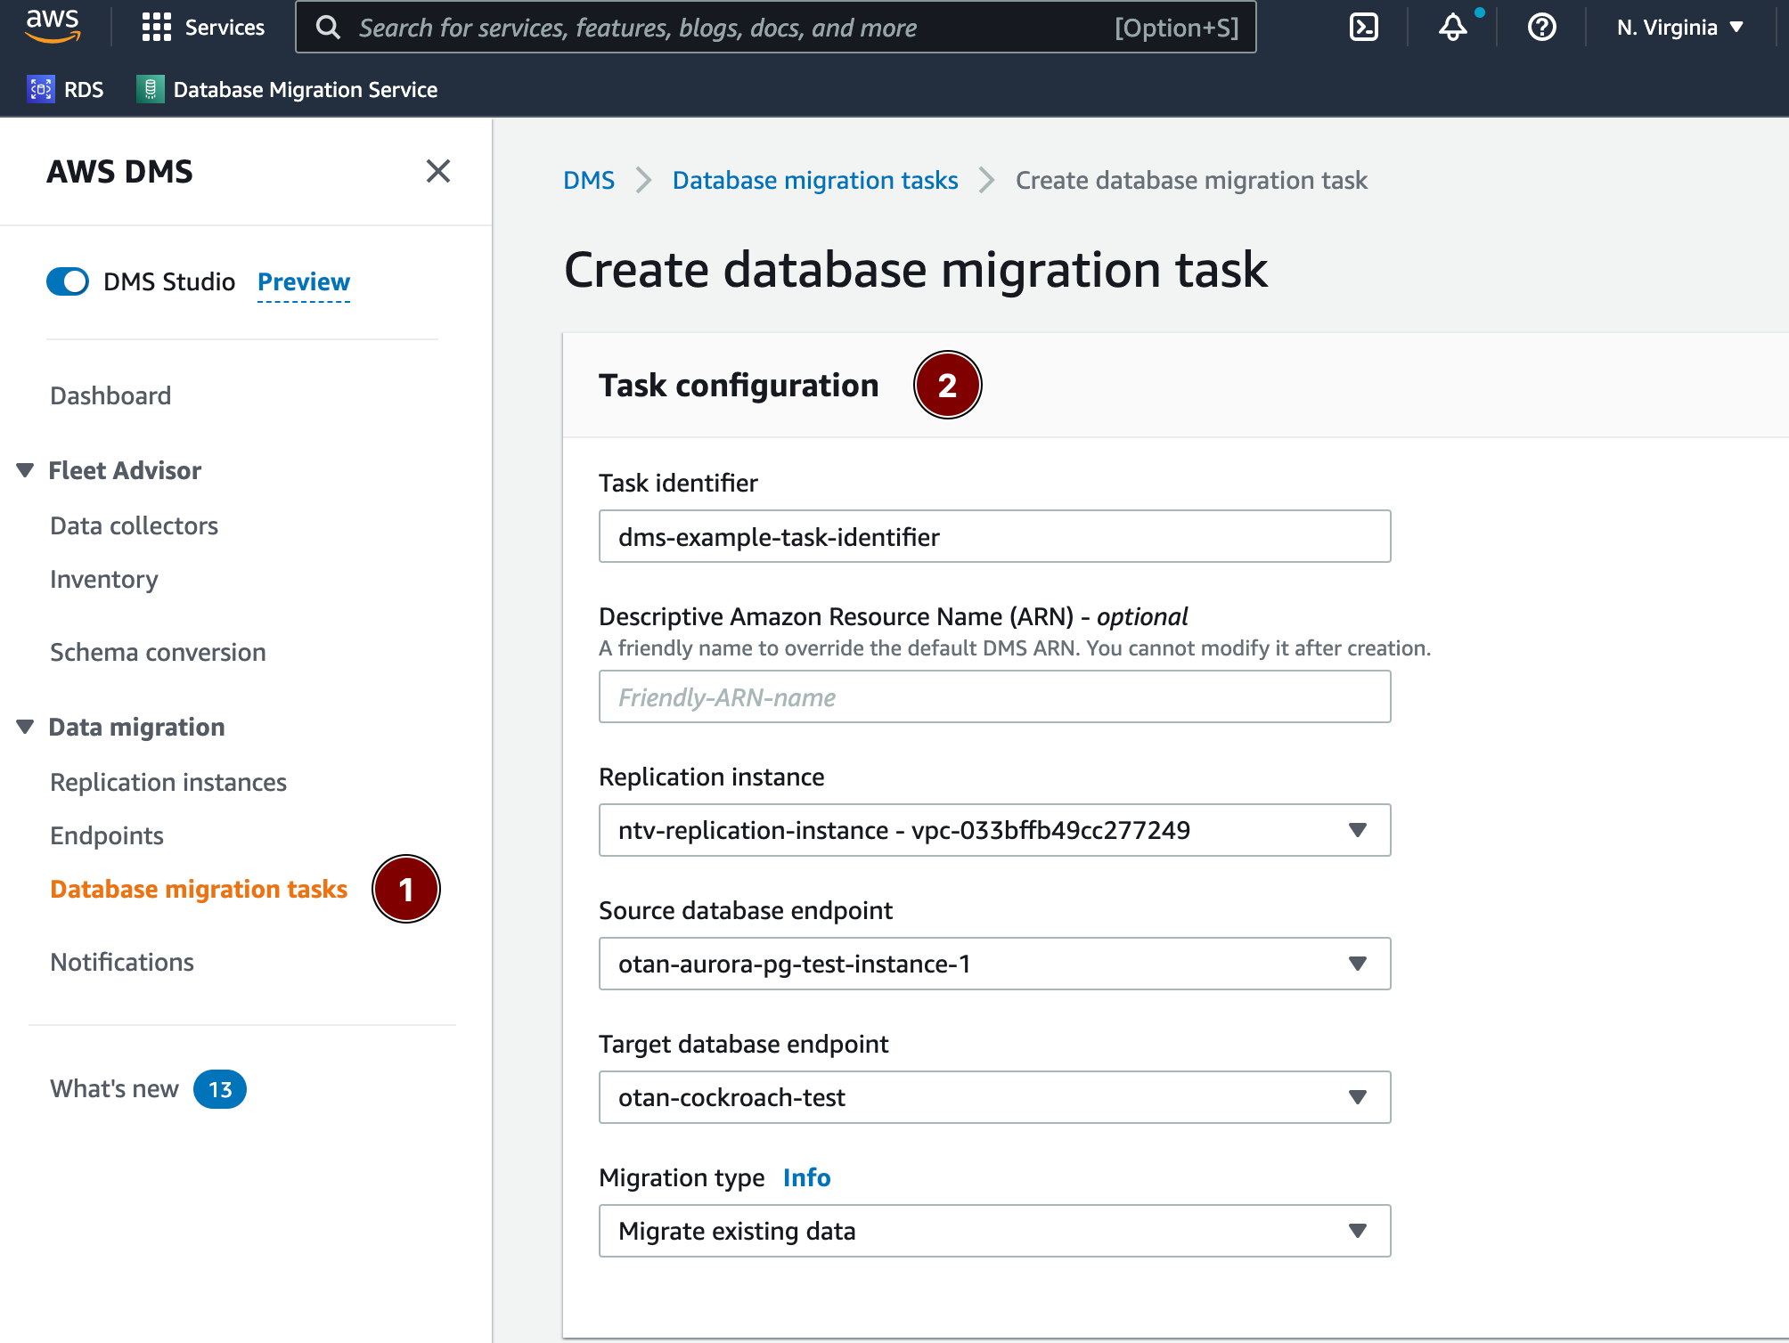Open the CloudShell terminal icon
The width and height of the screenshot is (1789, 1343).
[x=1364, y=28]
